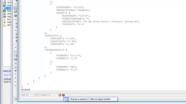The height and width of the screenshot is (104, 186).
Task: Collapse the section arrow above the 'I' item
Action: 15,30
